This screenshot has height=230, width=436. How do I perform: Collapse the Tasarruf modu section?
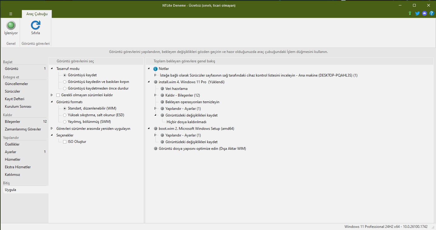pos(52,69)
